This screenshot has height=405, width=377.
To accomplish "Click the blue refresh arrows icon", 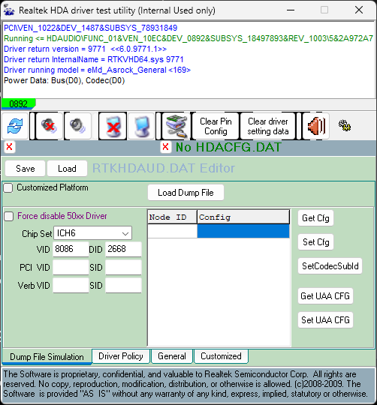I will tap(15, 126).
